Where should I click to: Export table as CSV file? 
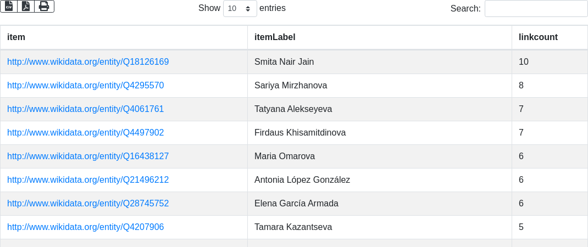pyautogui.click(x=9, y=6)
